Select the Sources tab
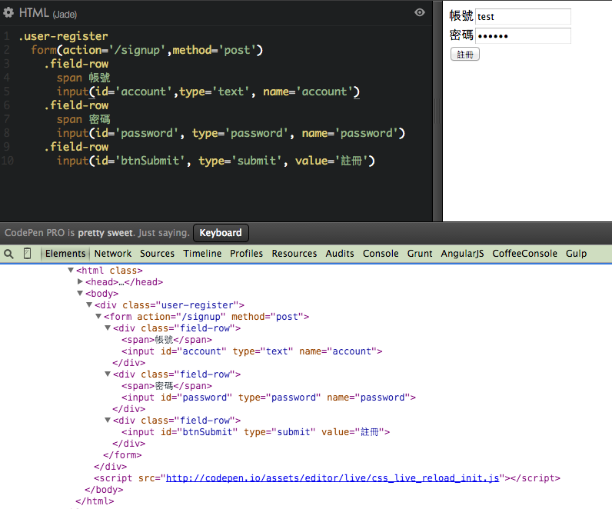Screen dimensions: 612x509 click(157, 254)
